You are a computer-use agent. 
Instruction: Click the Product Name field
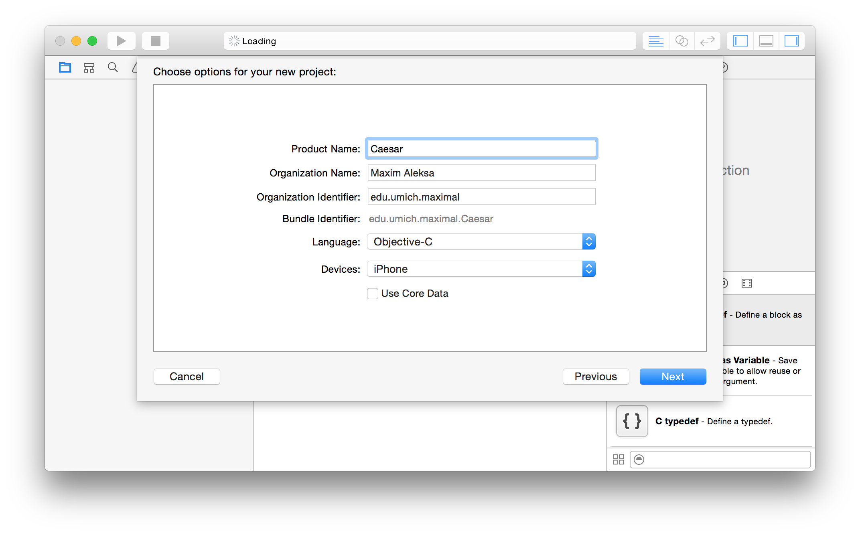pyautogui.click(x=481, y=149)
